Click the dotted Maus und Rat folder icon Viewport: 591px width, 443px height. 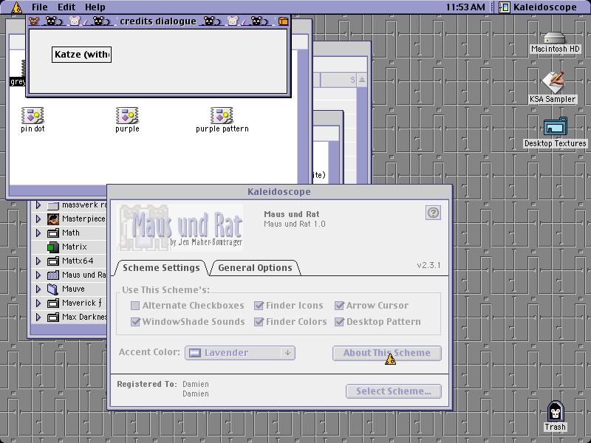pyautogui.click(x=53, y=275)
